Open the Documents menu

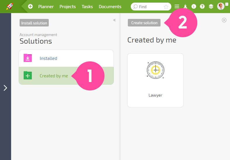tap(110, 7)
